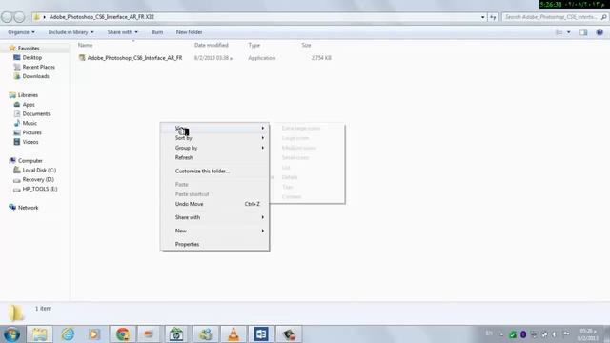Open Share with submenu in context menu
The width and height of the screenshot is (610, 343).
214,217
